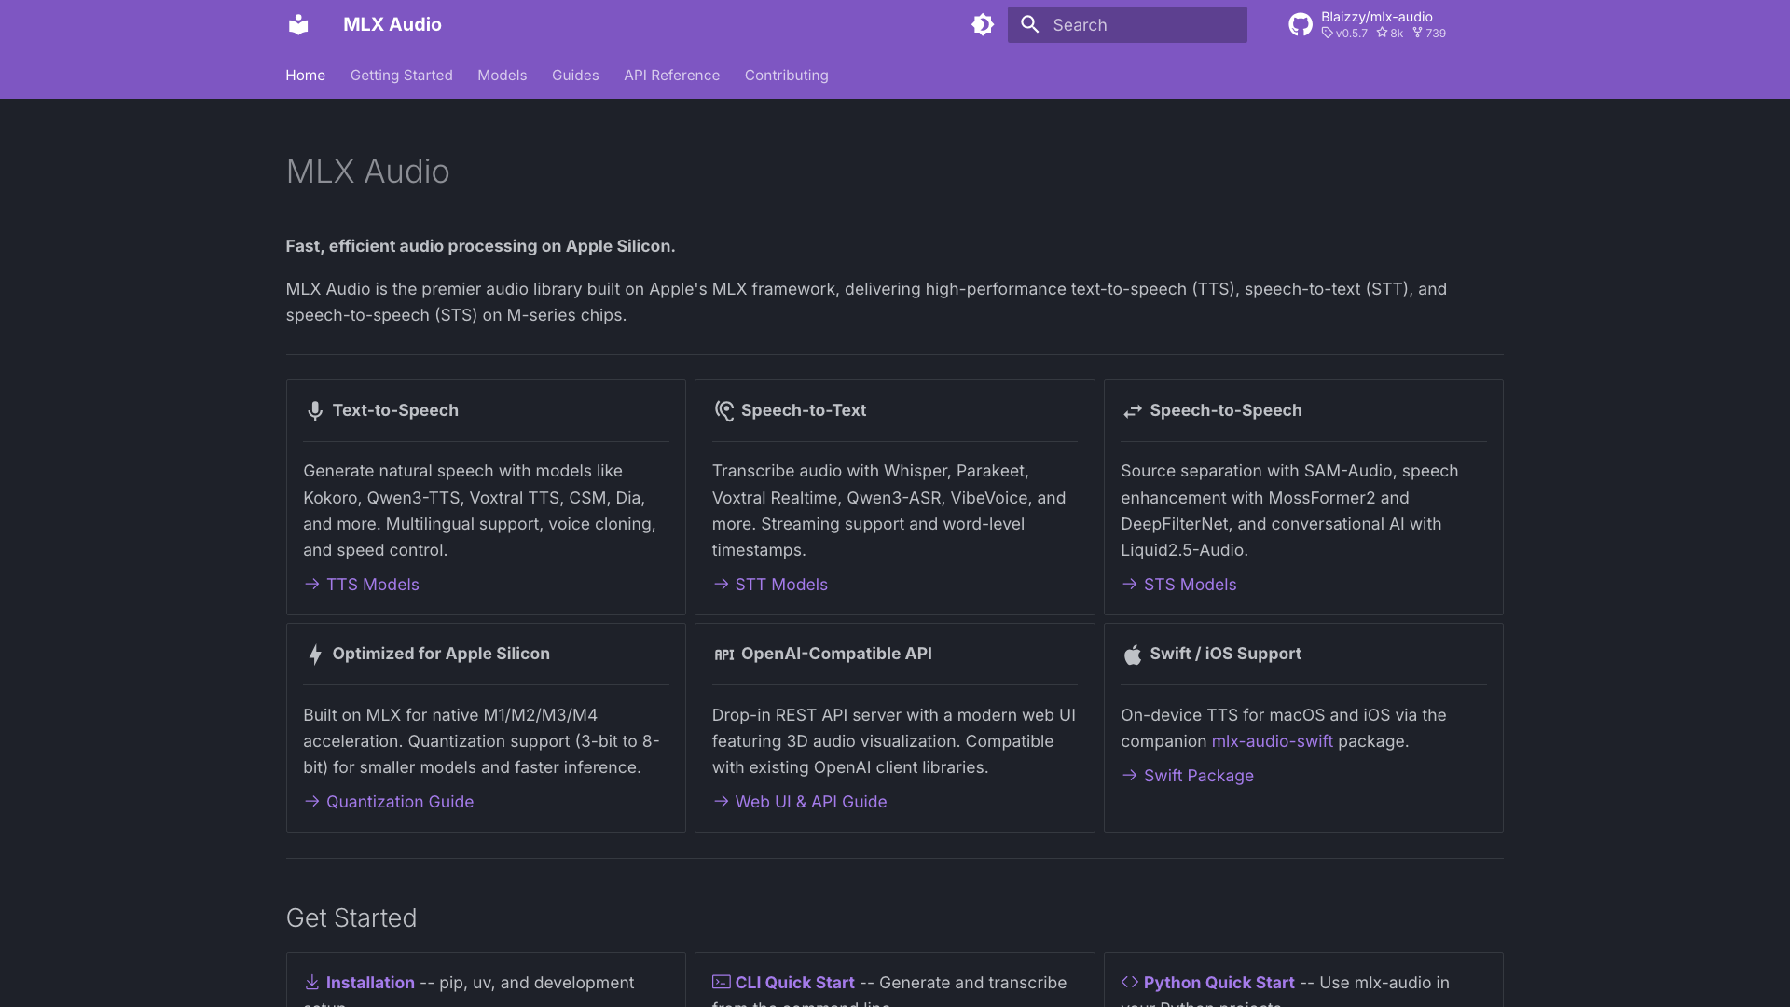This screenshot has height=1007, width=1790.
Task: Click the mlx-audio-swift inline link
Action: click(x=1272, y=741)
